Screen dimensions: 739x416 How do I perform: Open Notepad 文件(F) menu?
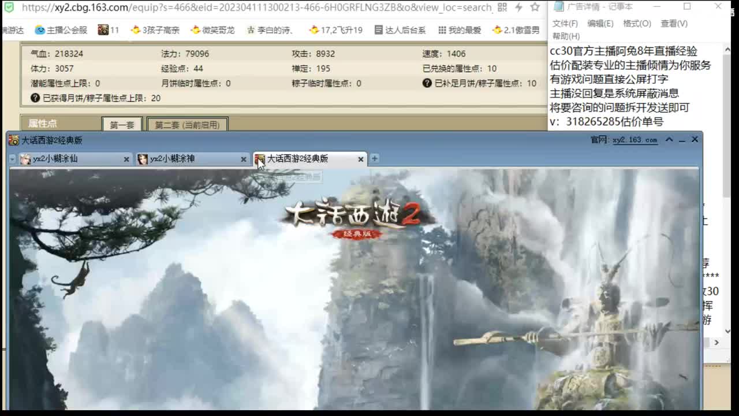coord(565,24)
